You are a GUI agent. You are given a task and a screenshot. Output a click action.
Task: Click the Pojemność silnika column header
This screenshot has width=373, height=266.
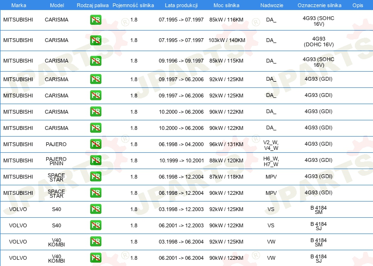(x=133, y=5)
